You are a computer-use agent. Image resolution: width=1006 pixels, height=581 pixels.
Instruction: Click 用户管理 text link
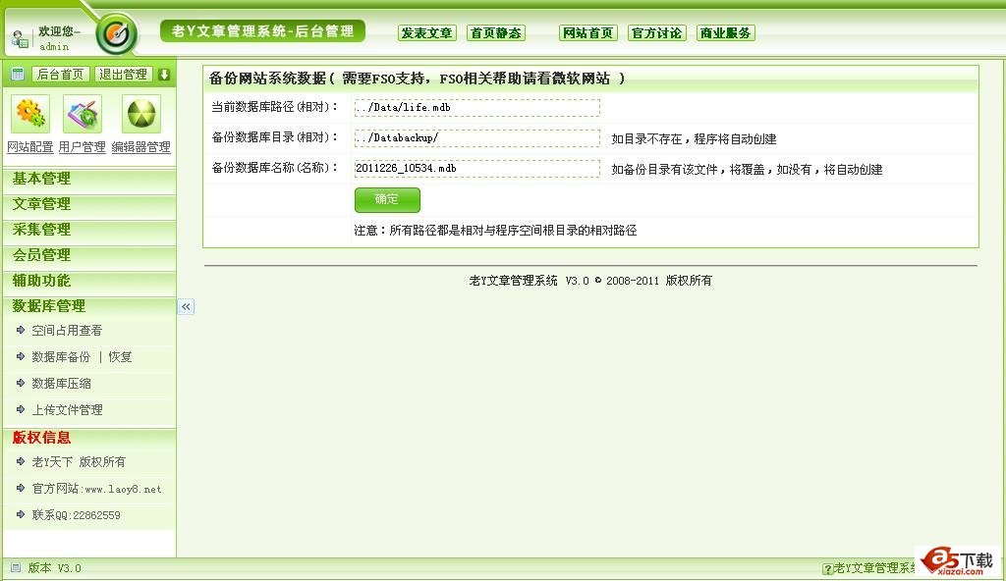[x=83, y=147]
